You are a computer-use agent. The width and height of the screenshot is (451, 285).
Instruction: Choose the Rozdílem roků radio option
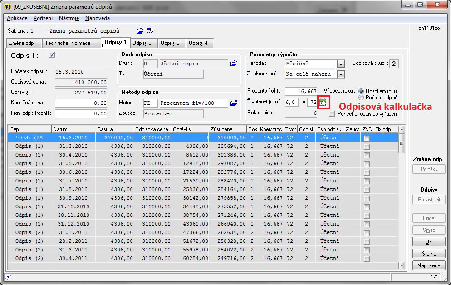coord(361,91)
